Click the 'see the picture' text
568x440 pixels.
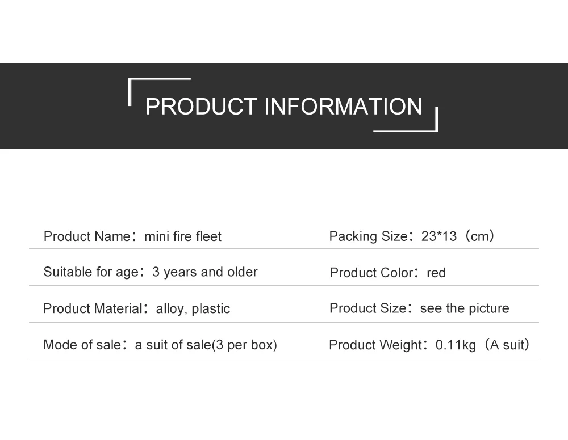click(465, 308)
